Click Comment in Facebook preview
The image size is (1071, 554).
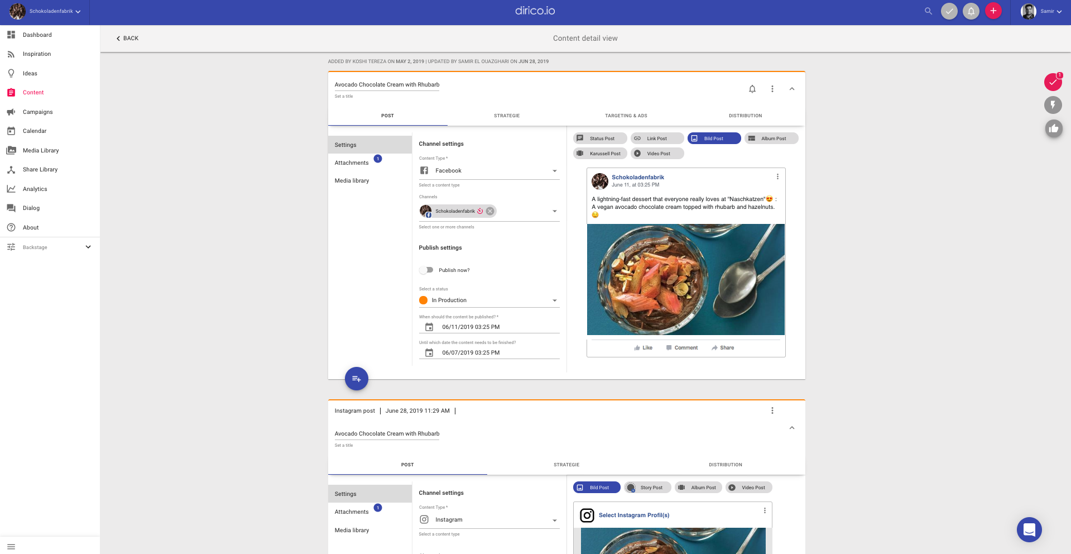pos(682,348)
